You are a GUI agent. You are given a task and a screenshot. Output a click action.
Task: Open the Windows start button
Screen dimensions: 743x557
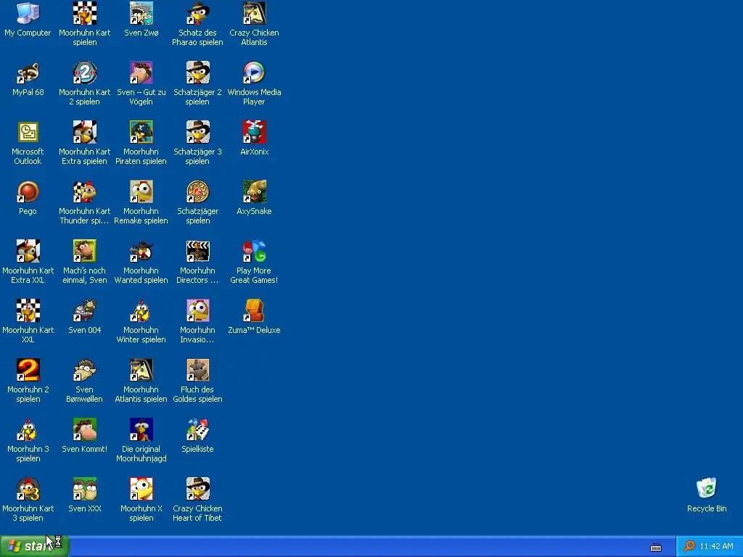[35, 546]
